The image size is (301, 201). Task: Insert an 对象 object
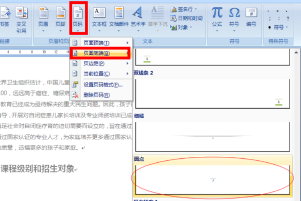click(x=181, y=27)
